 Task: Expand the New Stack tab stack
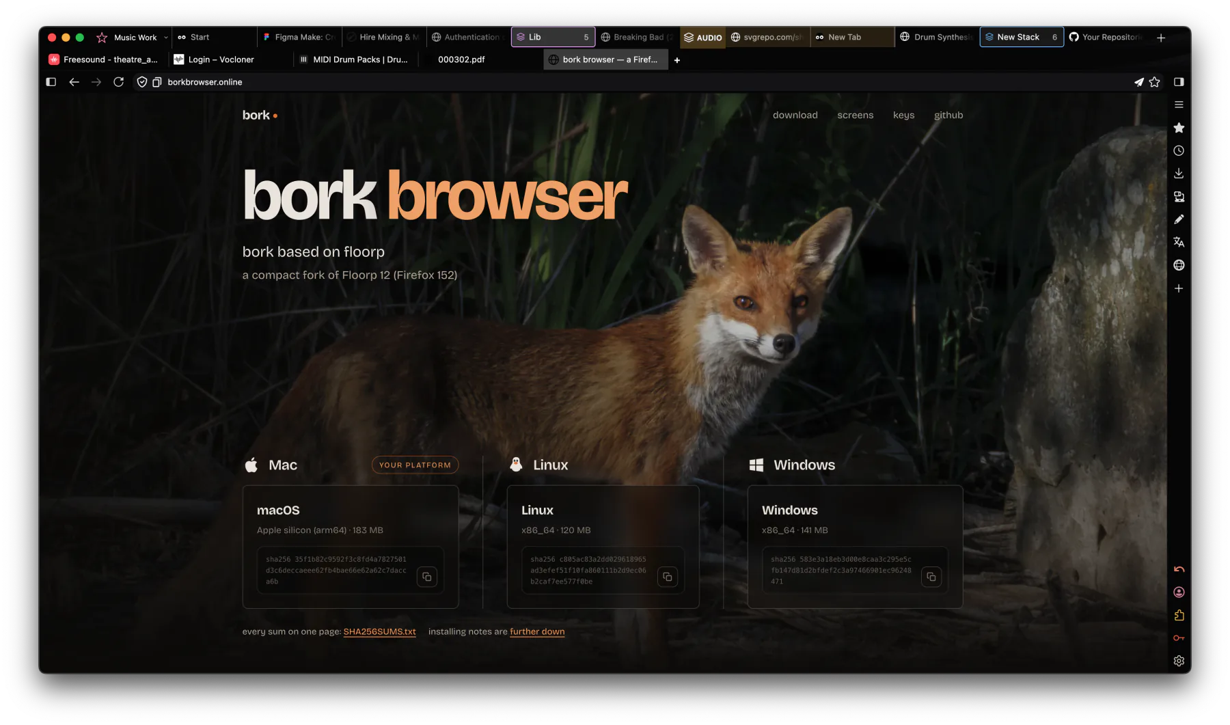pyautogui.click(x=1022, y=37)
